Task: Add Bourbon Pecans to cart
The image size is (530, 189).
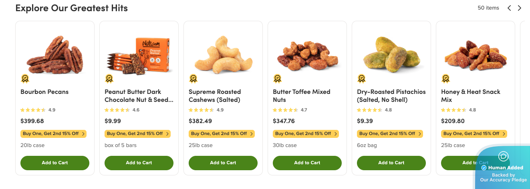Action: 55,163
